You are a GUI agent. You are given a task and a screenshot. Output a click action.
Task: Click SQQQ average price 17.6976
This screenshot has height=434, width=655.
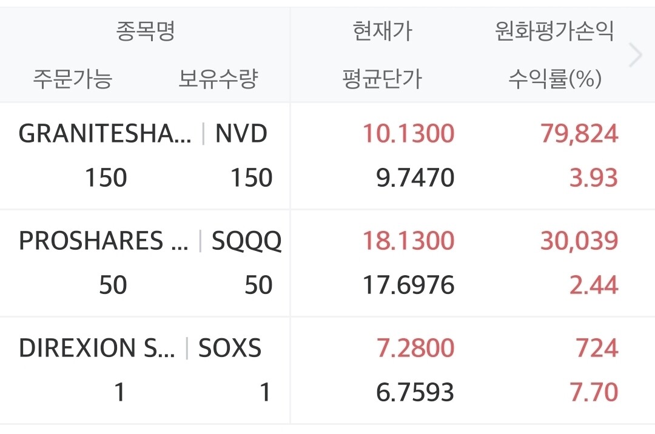point(409,285)
